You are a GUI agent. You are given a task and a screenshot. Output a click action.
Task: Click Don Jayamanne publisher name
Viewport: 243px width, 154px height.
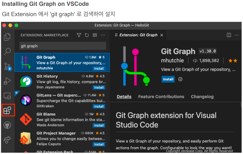coord(50,87)
